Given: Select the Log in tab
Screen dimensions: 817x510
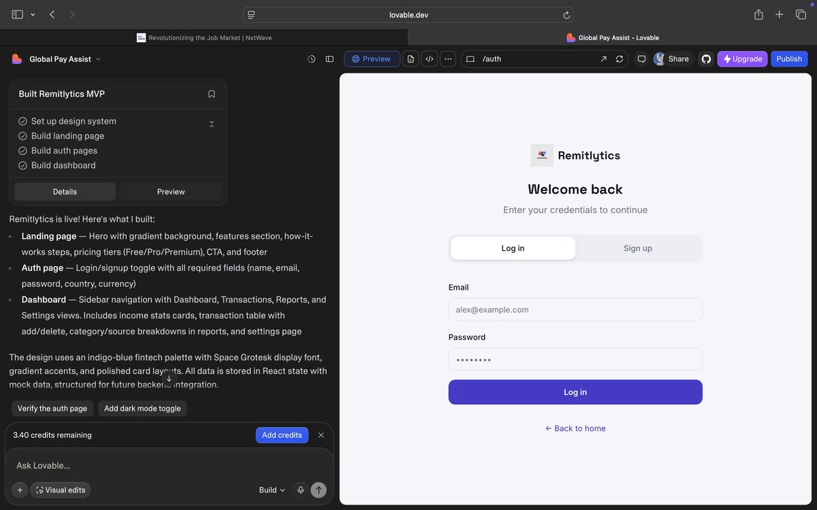Looking at the screenshot, I should (513, 248).
